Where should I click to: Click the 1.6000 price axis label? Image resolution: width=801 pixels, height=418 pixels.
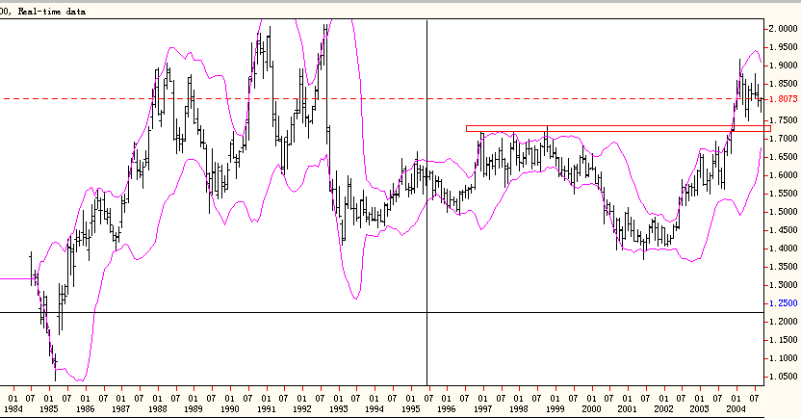pos(783,175)
